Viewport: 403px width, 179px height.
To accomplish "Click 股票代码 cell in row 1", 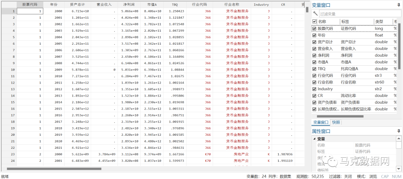I will (30, 11).
